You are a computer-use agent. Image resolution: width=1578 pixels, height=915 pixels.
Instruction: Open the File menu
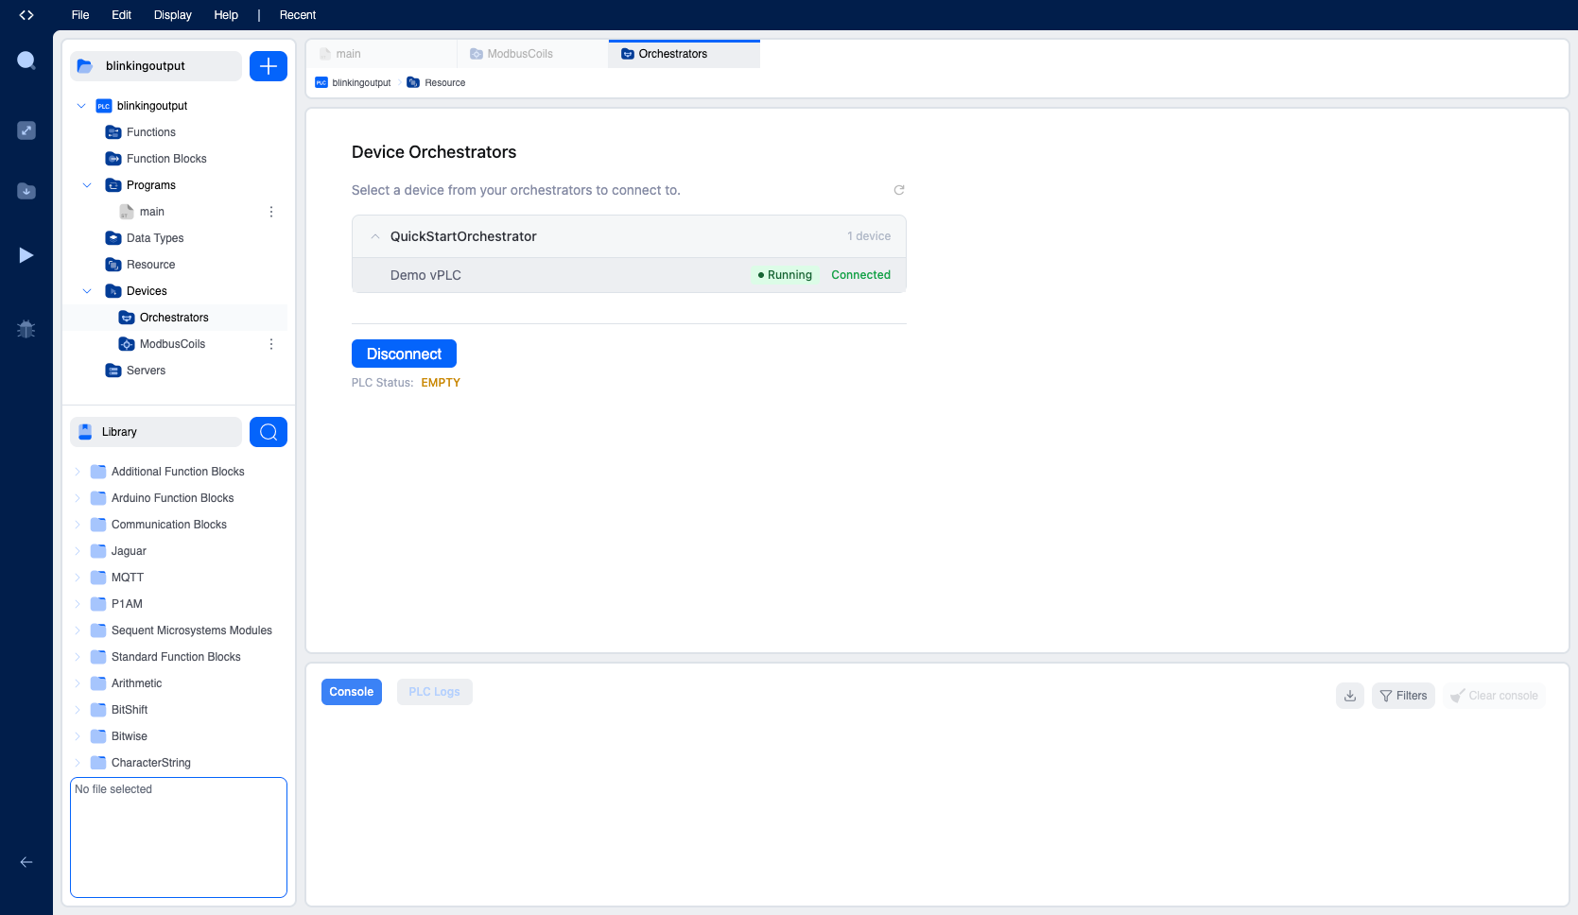tap(80, 15)
